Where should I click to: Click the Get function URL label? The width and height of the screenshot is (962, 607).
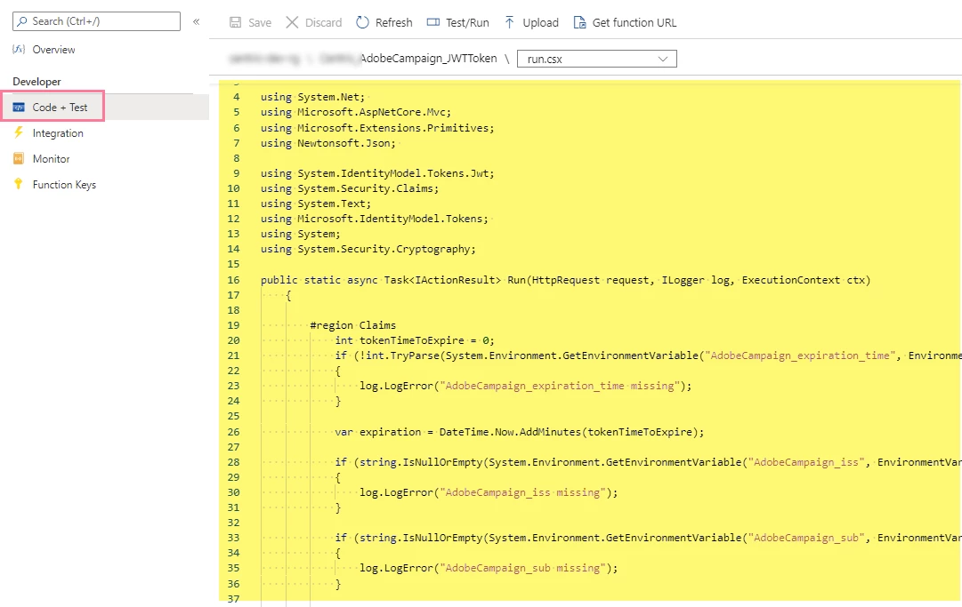[635, 23]
